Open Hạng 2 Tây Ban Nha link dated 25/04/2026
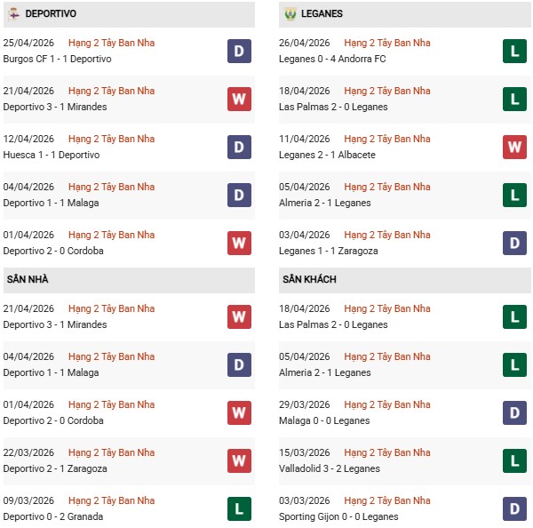Screen dimensions: 533x528 [x=111, y=43]
